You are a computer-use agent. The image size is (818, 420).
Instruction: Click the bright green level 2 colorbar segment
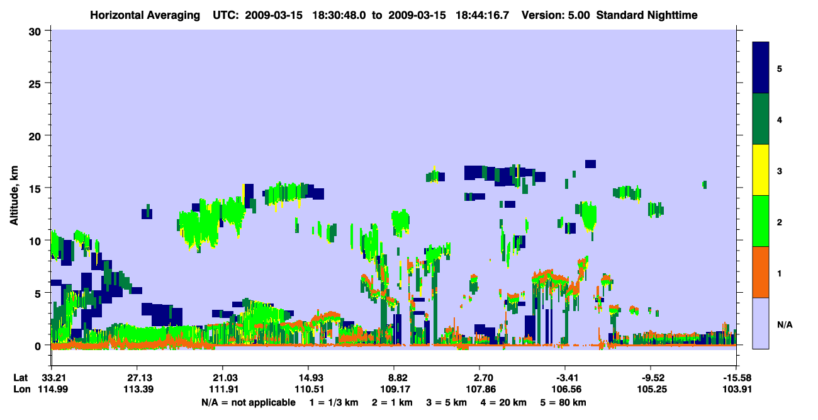(761, 221)
